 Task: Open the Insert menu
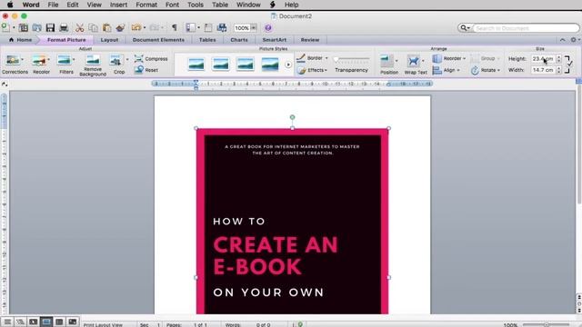118,5
